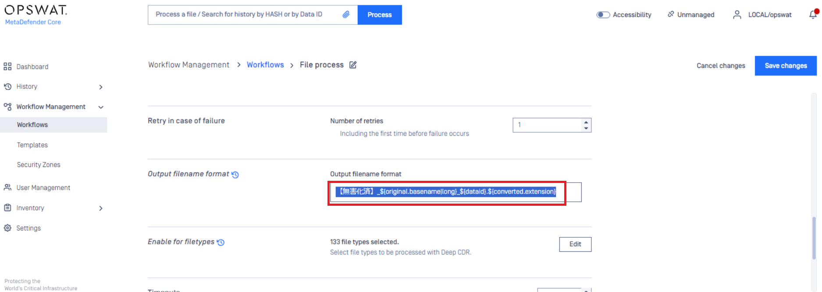The image size is (822, 292).
Task: Click the Settings gear icon
Action: 7,228
